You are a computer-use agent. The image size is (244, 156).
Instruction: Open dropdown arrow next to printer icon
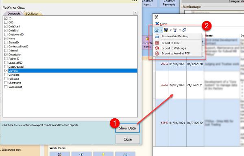coord(161,30)
